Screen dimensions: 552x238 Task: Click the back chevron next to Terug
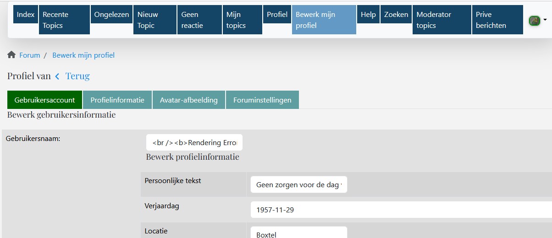tap(57, 76)
